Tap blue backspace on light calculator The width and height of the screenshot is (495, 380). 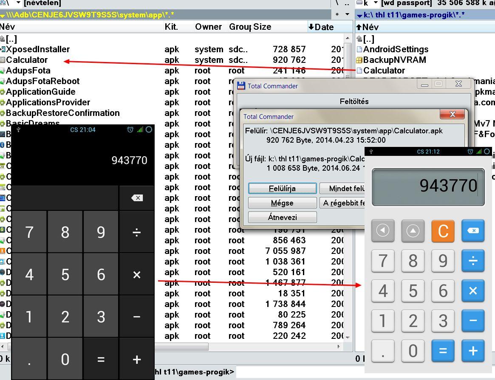[x=473, y=231]
